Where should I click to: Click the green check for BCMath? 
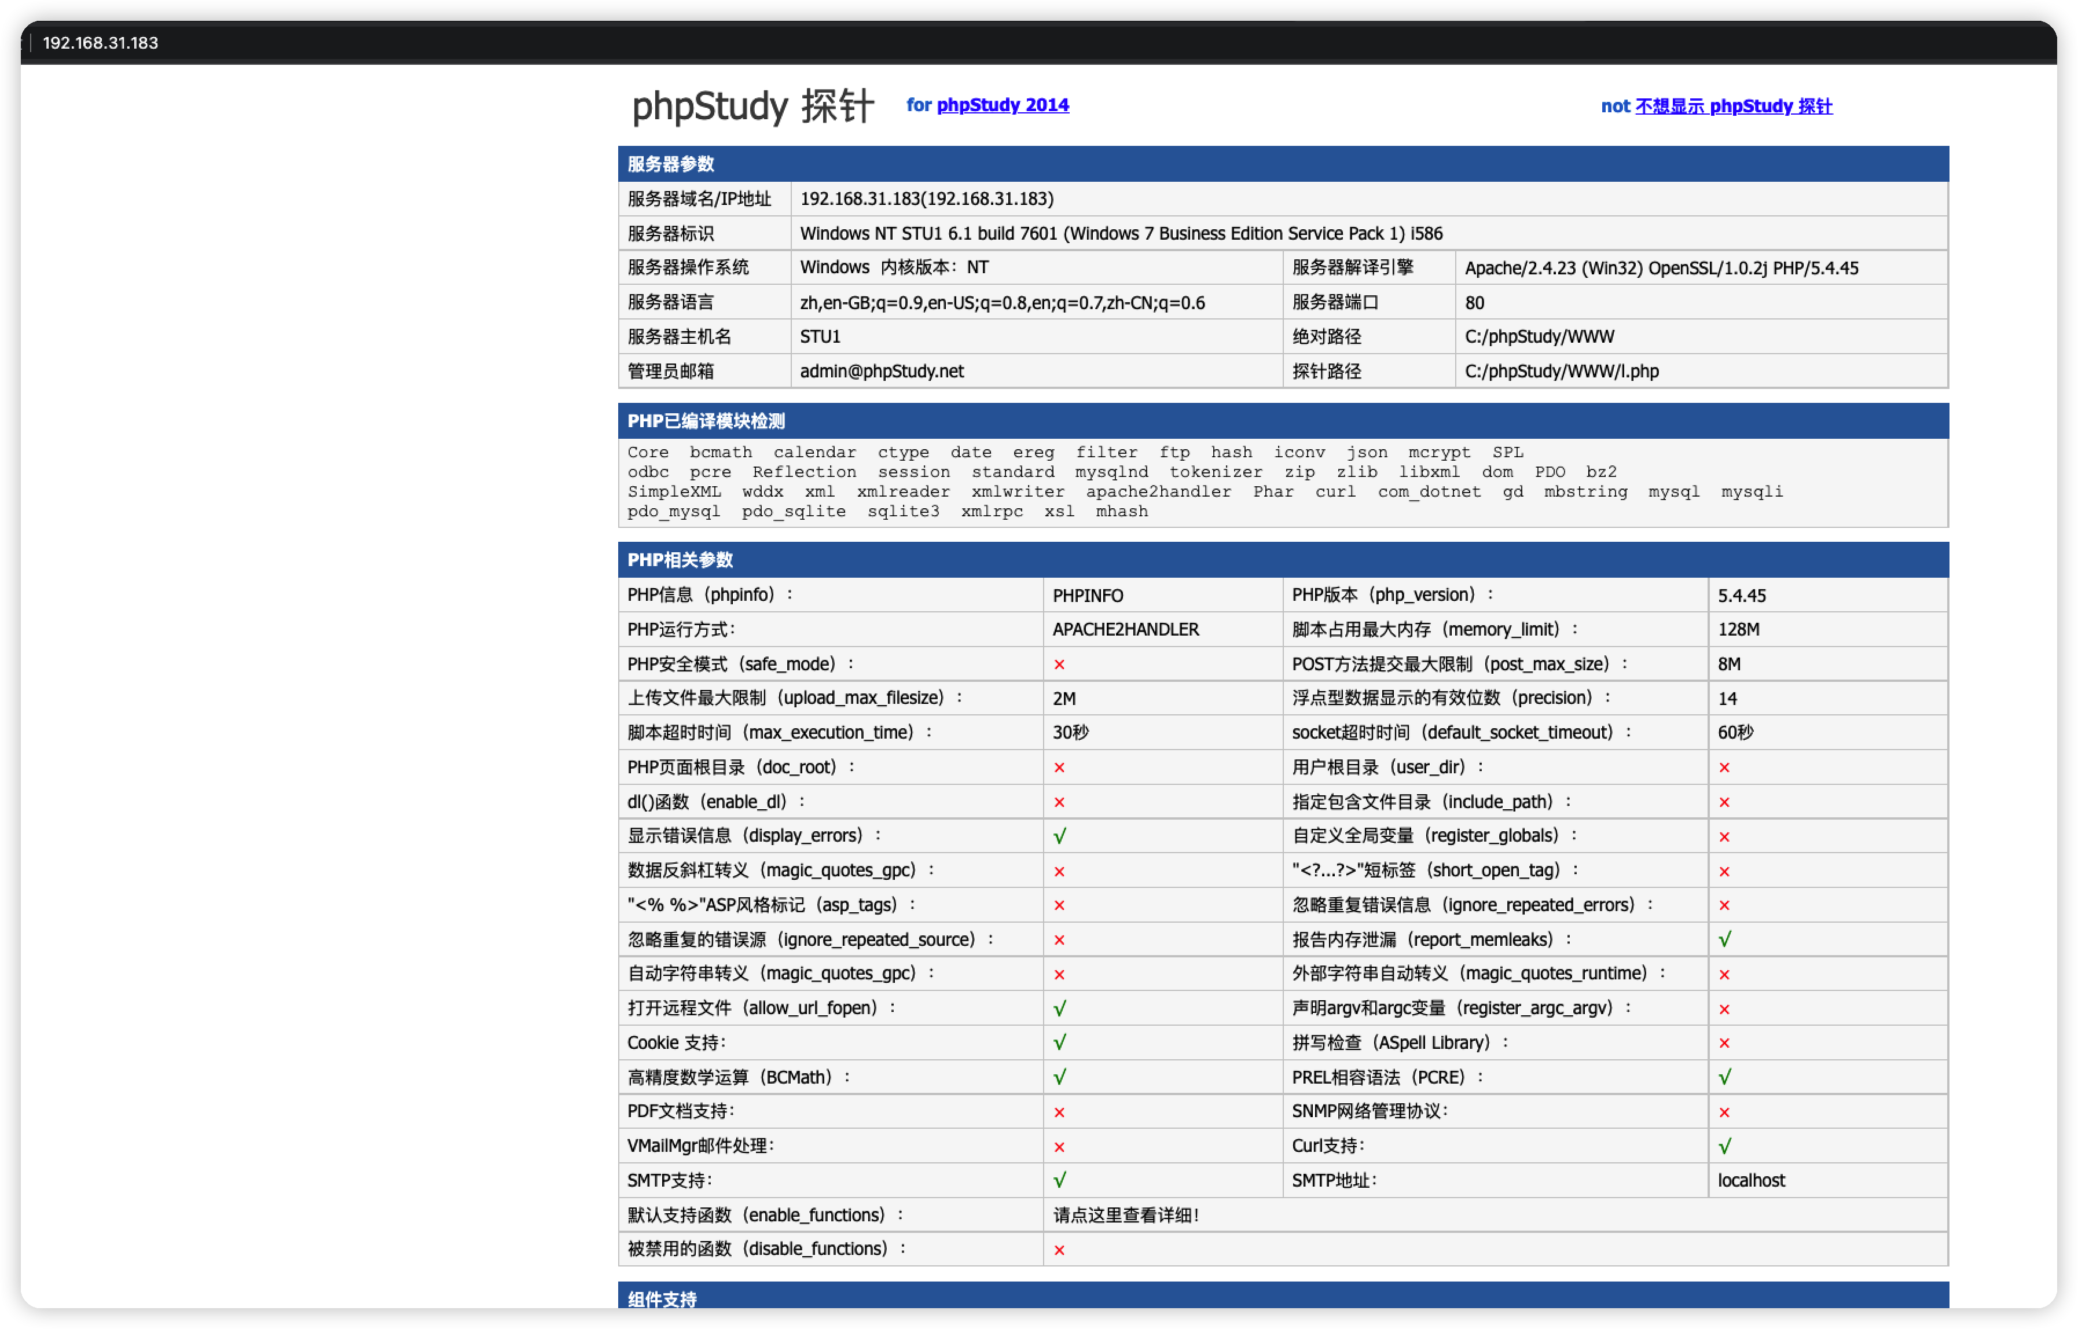coord(1060,1077)
